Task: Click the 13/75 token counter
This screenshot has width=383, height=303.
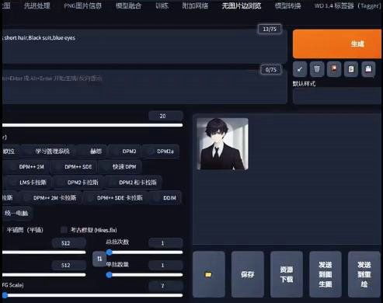Action: click(x=270, y=29)
